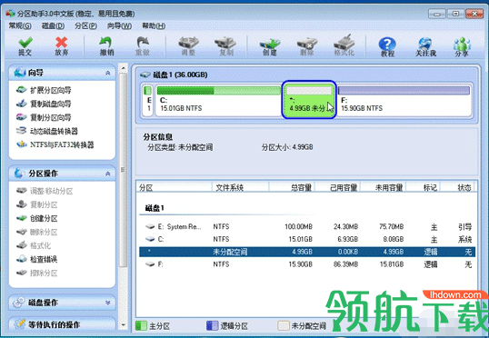This screenshot has height=338, width=489.
Task: Maximize the 分区助手 window
Action: coord(455,14)
